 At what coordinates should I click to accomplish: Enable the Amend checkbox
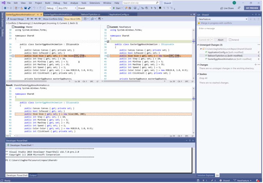tap(230, 40)
